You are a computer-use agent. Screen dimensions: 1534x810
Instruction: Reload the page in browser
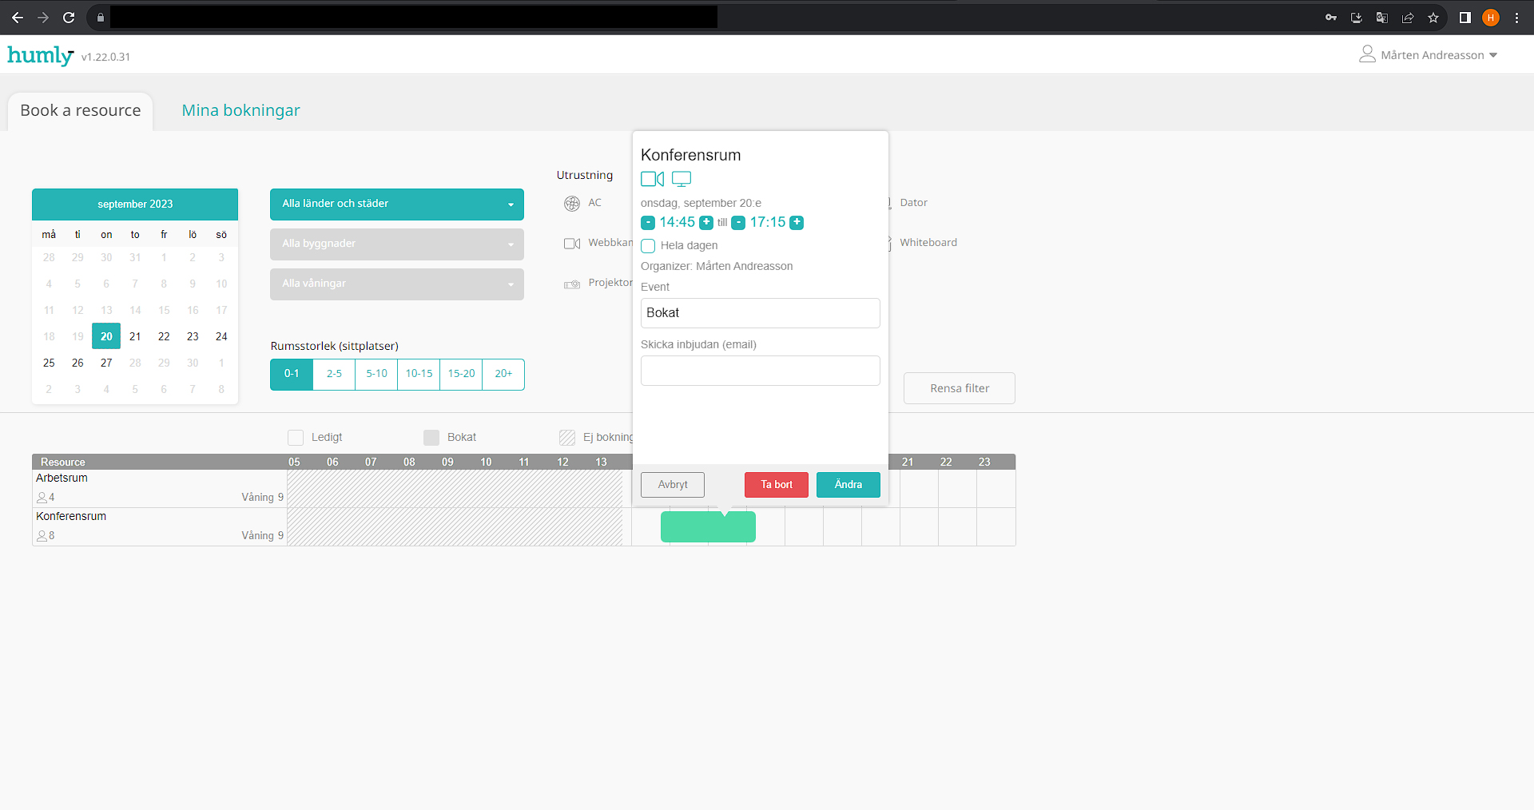[x=69, y=18]
